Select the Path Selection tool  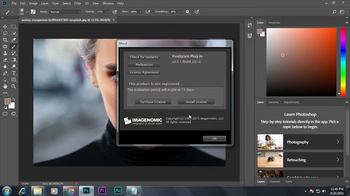[x=5, y=80]
